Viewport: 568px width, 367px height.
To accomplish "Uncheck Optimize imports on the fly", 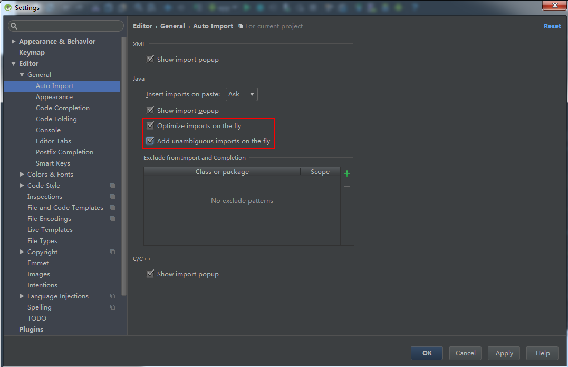I will click(x=150, y=125).
